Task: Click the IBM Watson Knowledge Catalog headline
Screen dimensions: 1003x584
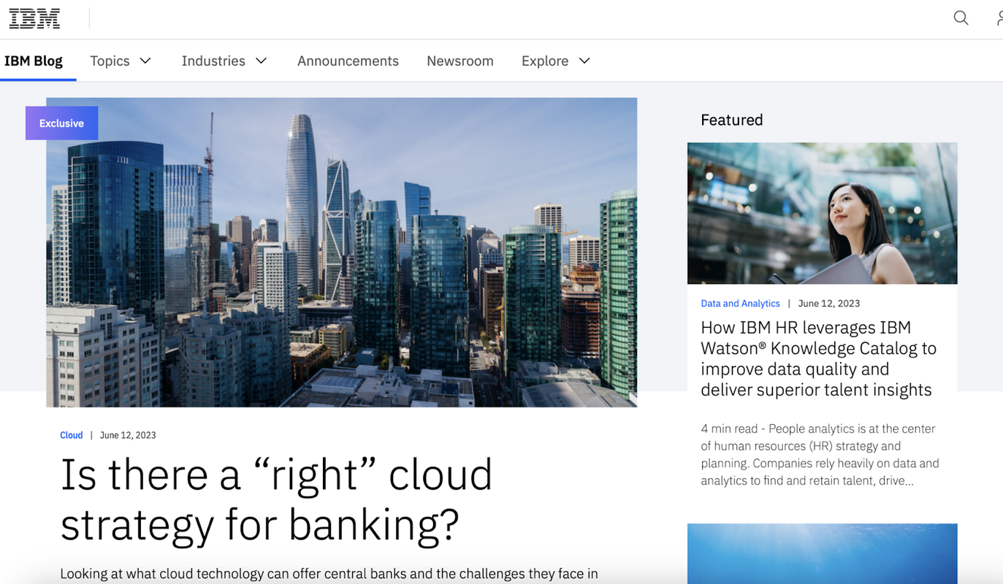Action: (817, 358)
